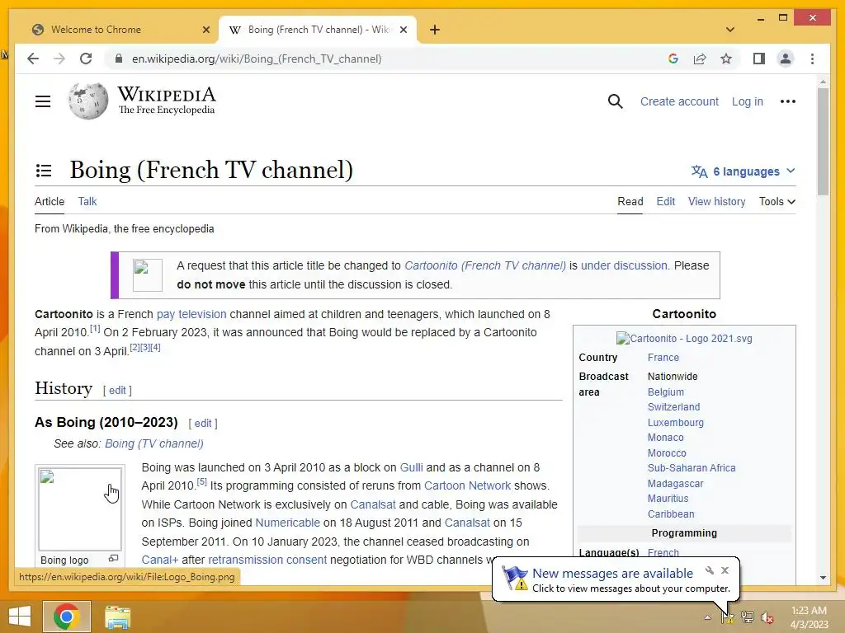Expand the Tools dropdown
Image resolution: width=845 pixels, height=633 pixels.
(x=777, y=201)
